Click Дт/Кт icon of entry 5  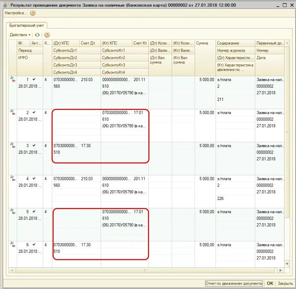[13, 211]
